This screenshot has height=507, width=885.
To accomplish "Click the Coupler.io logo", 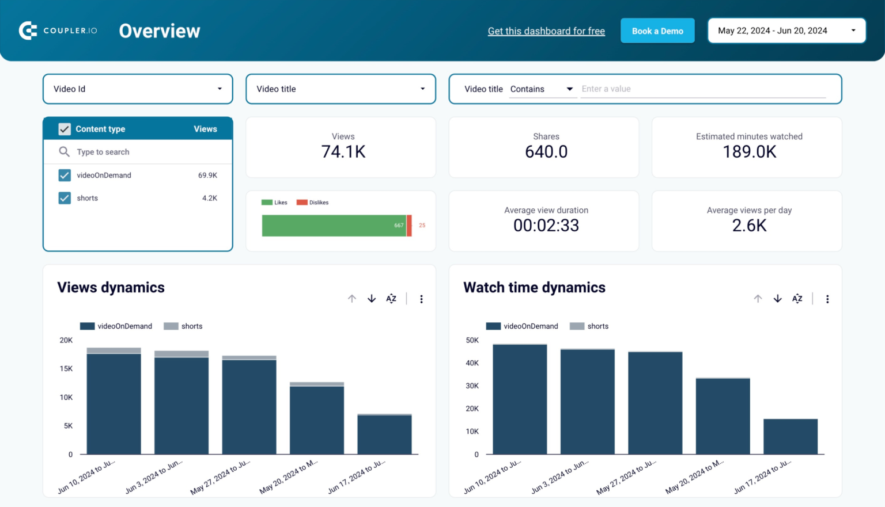I will [x=58, y=30].
